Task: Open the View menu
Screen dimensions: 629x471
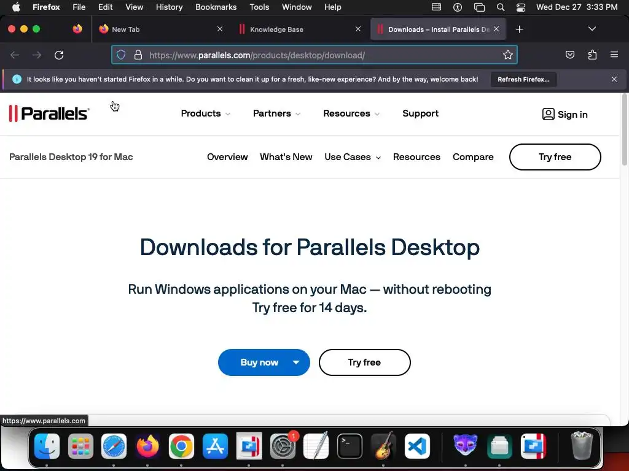Action: coord(134,7)
